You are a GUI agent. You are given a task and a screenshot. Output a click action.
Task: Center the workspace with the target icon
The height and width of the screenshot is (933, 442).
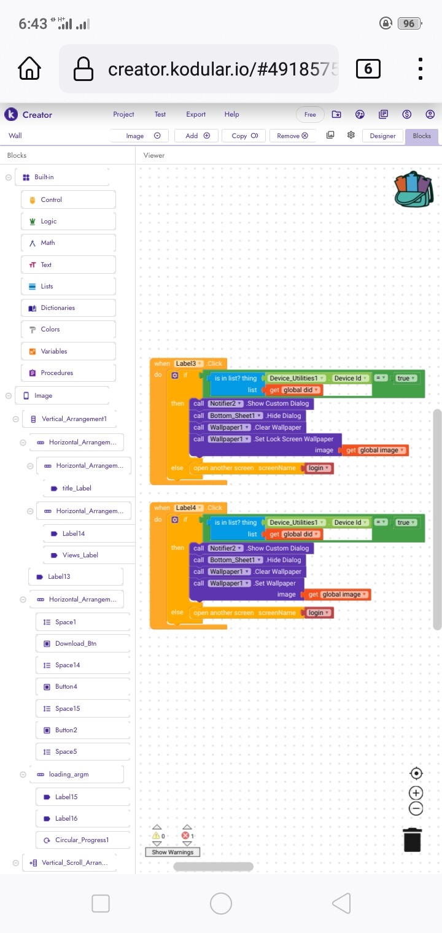pyautogui.click(x=416, y=773)
